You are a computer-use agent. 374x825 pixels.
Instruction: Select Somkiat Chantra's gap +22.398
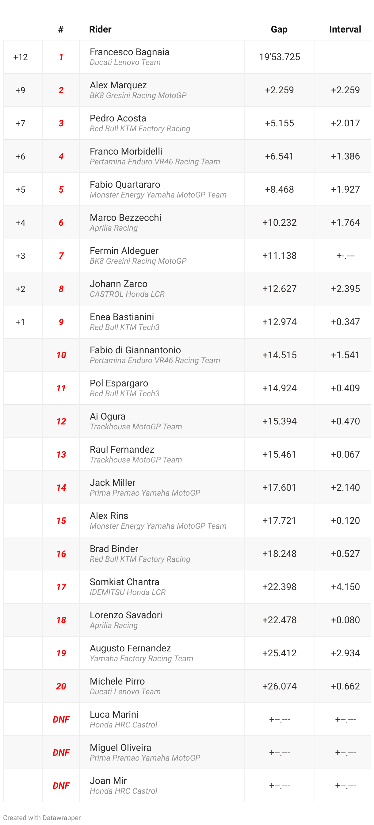(x=280, y=587)
